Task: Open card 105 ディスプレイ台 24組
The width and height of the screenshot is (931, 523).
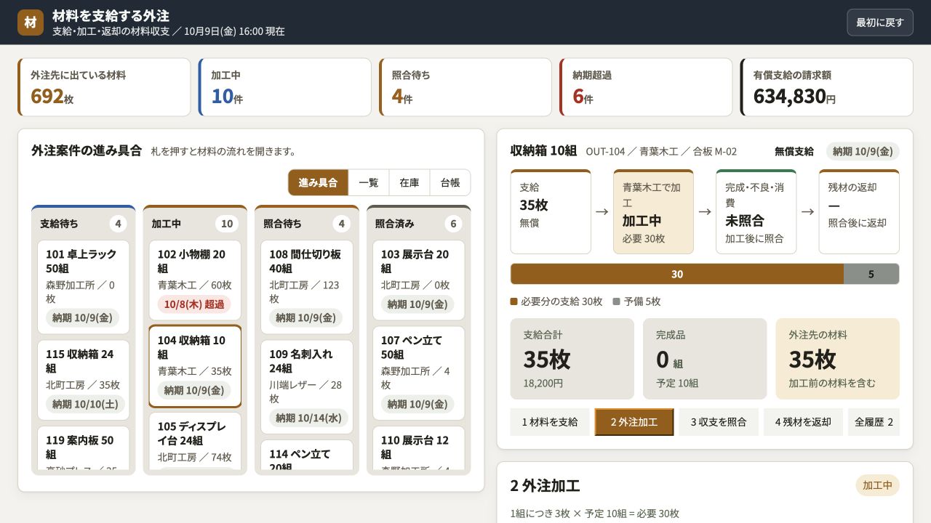Action: coord(195,442)
